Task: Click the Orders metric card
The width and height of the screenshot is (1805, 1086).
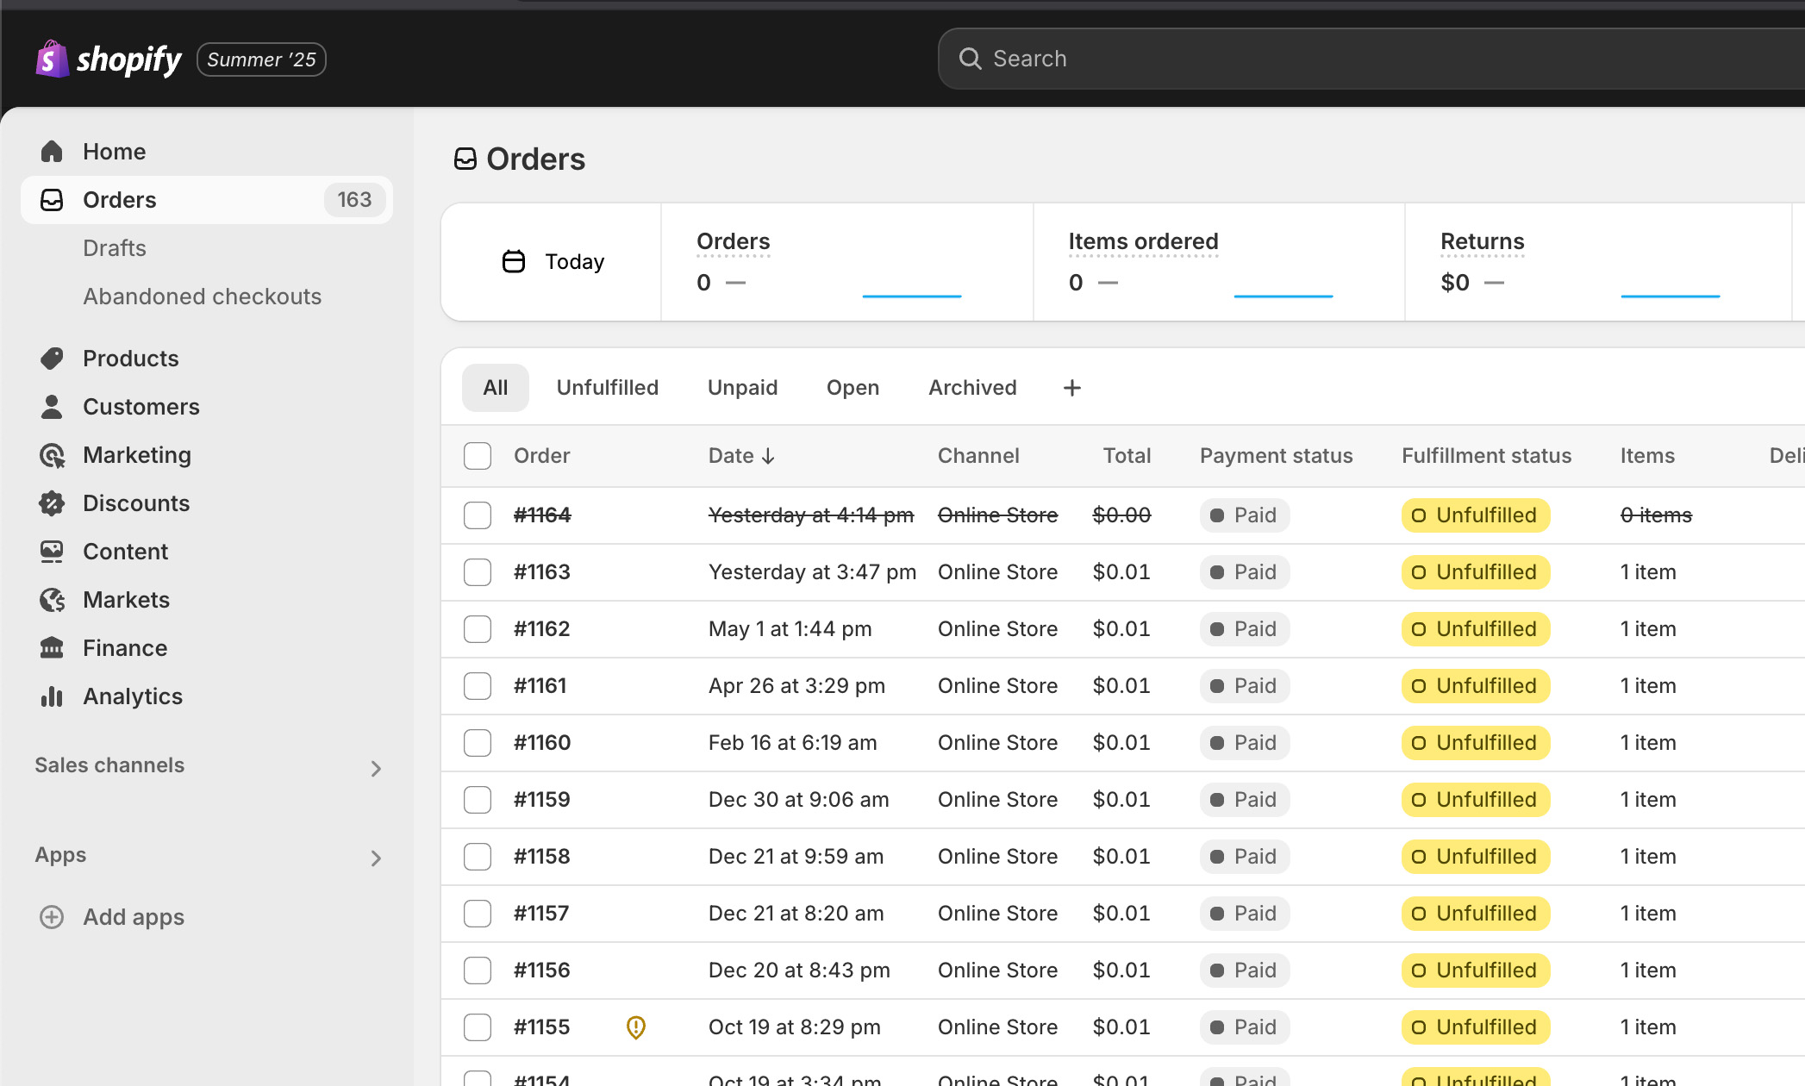Action: (847, 262)
